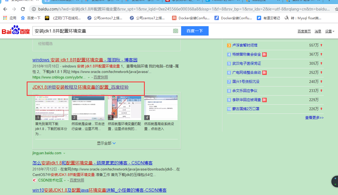Open hot search 李跃华回应被调查
The height and width of the screenshot is (195, 338).
pyautogui.click(x=247, y=100)
